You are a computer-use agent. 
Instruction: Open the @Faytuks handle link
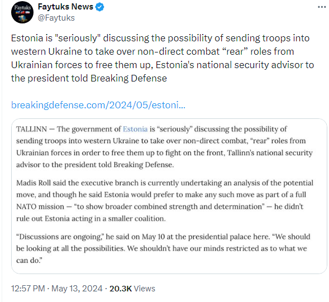tap(56, 18)
